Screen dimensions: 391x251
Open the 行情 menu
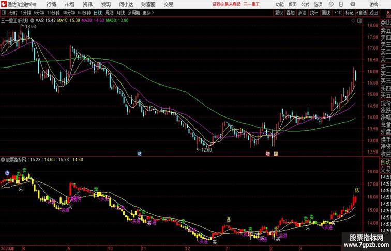(51, 4)
